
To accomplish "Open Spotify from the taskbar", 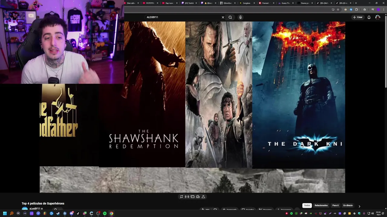I will click(105, 213).
